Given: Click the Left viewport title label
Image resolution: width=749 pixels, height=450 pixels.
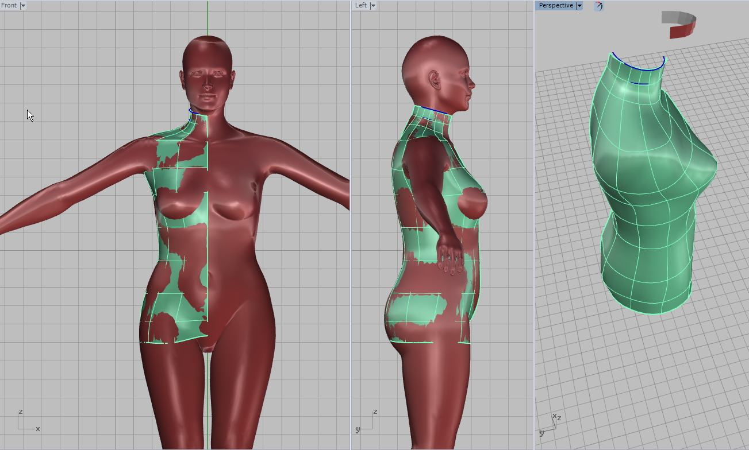Looking at the screenshot, I should [361, 5].
